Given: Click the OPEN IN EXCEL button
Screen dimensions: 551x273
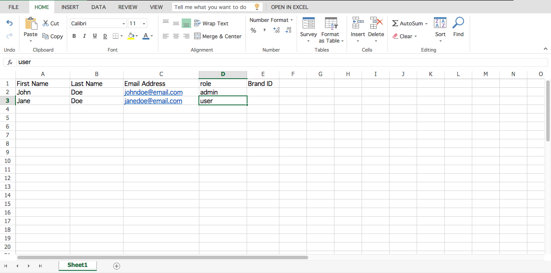Looking at the screenshot, I should [290, 7].
